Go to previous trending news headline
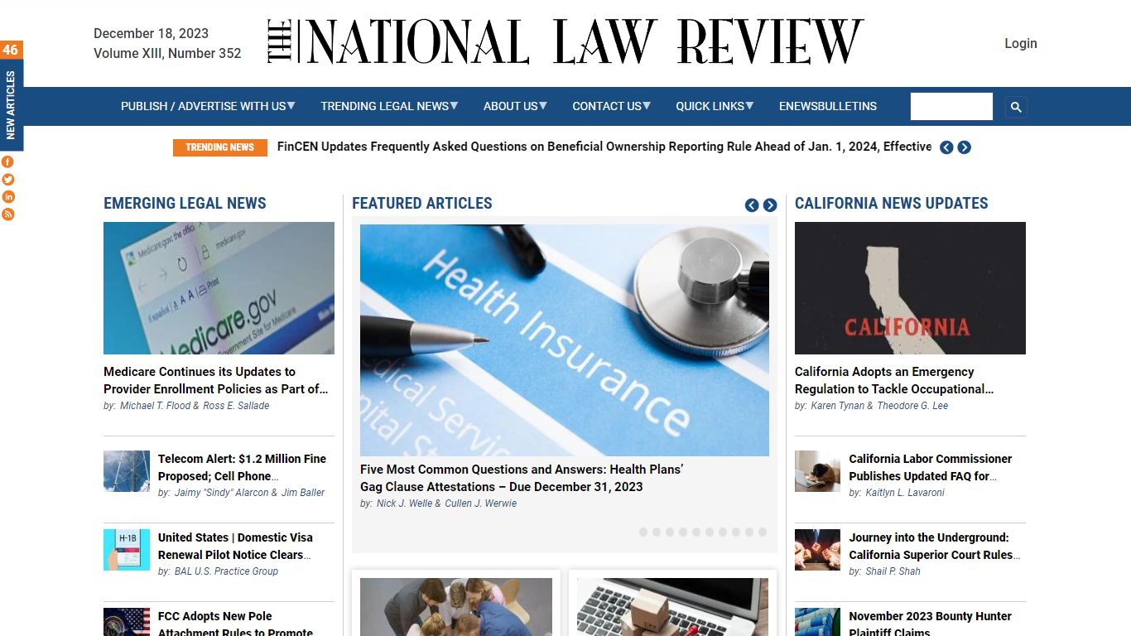This screenshot has width=1131, height=636. 947,147
